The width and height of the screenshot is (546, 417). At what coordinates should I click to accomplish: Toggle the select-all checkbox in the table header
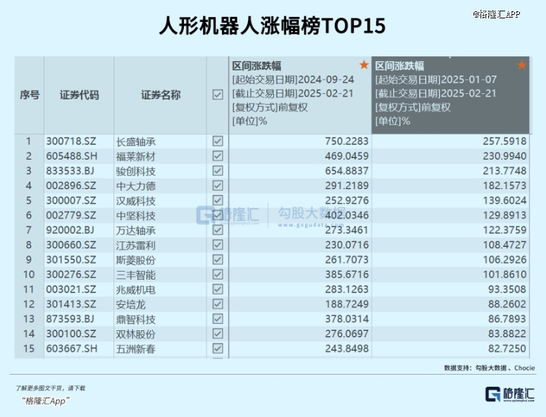pos(218,95)
